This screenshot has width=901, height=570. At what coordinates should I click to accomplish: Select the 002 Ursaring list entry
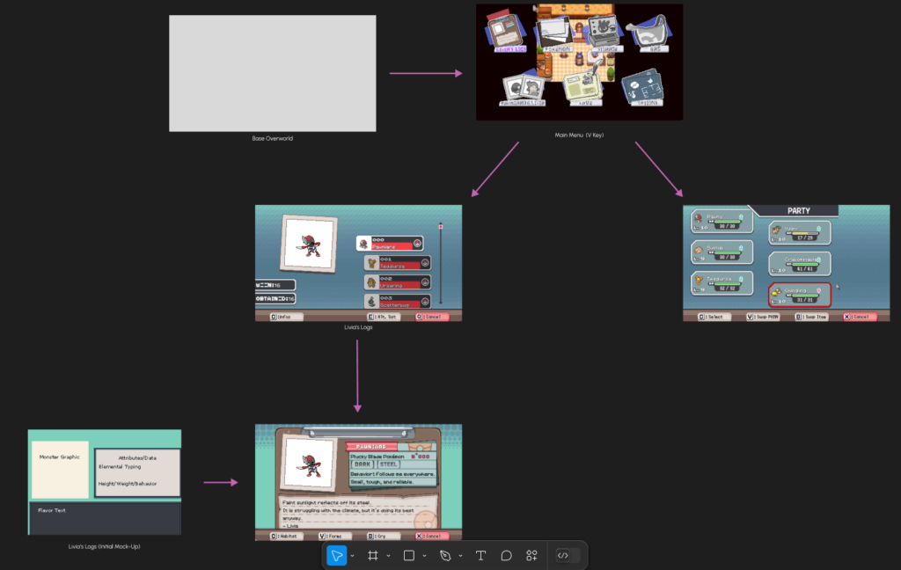[x=397, y=282]
